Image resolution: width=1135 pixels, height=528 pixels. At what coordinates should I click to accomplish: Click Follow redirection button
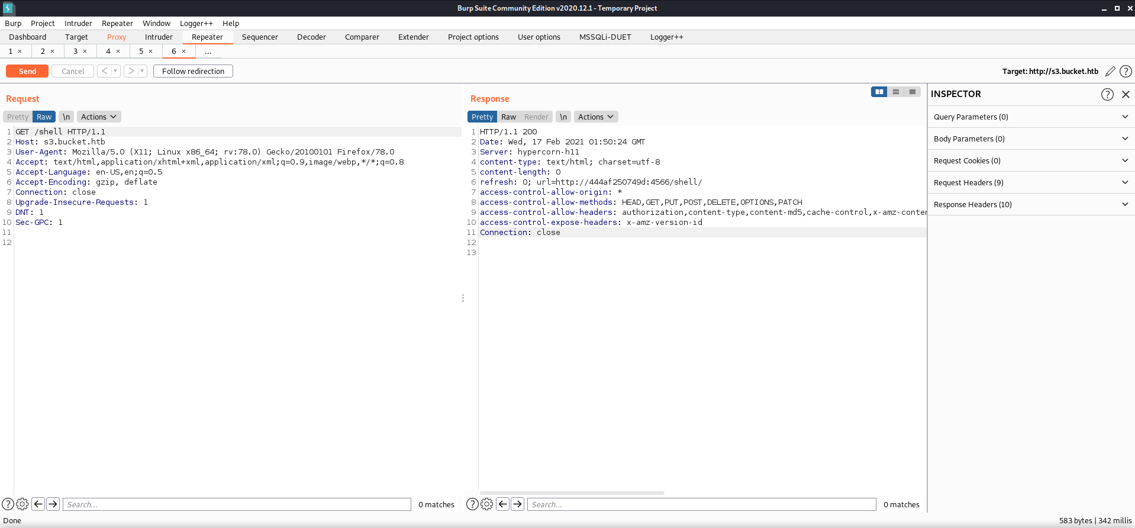pos(193,71)
